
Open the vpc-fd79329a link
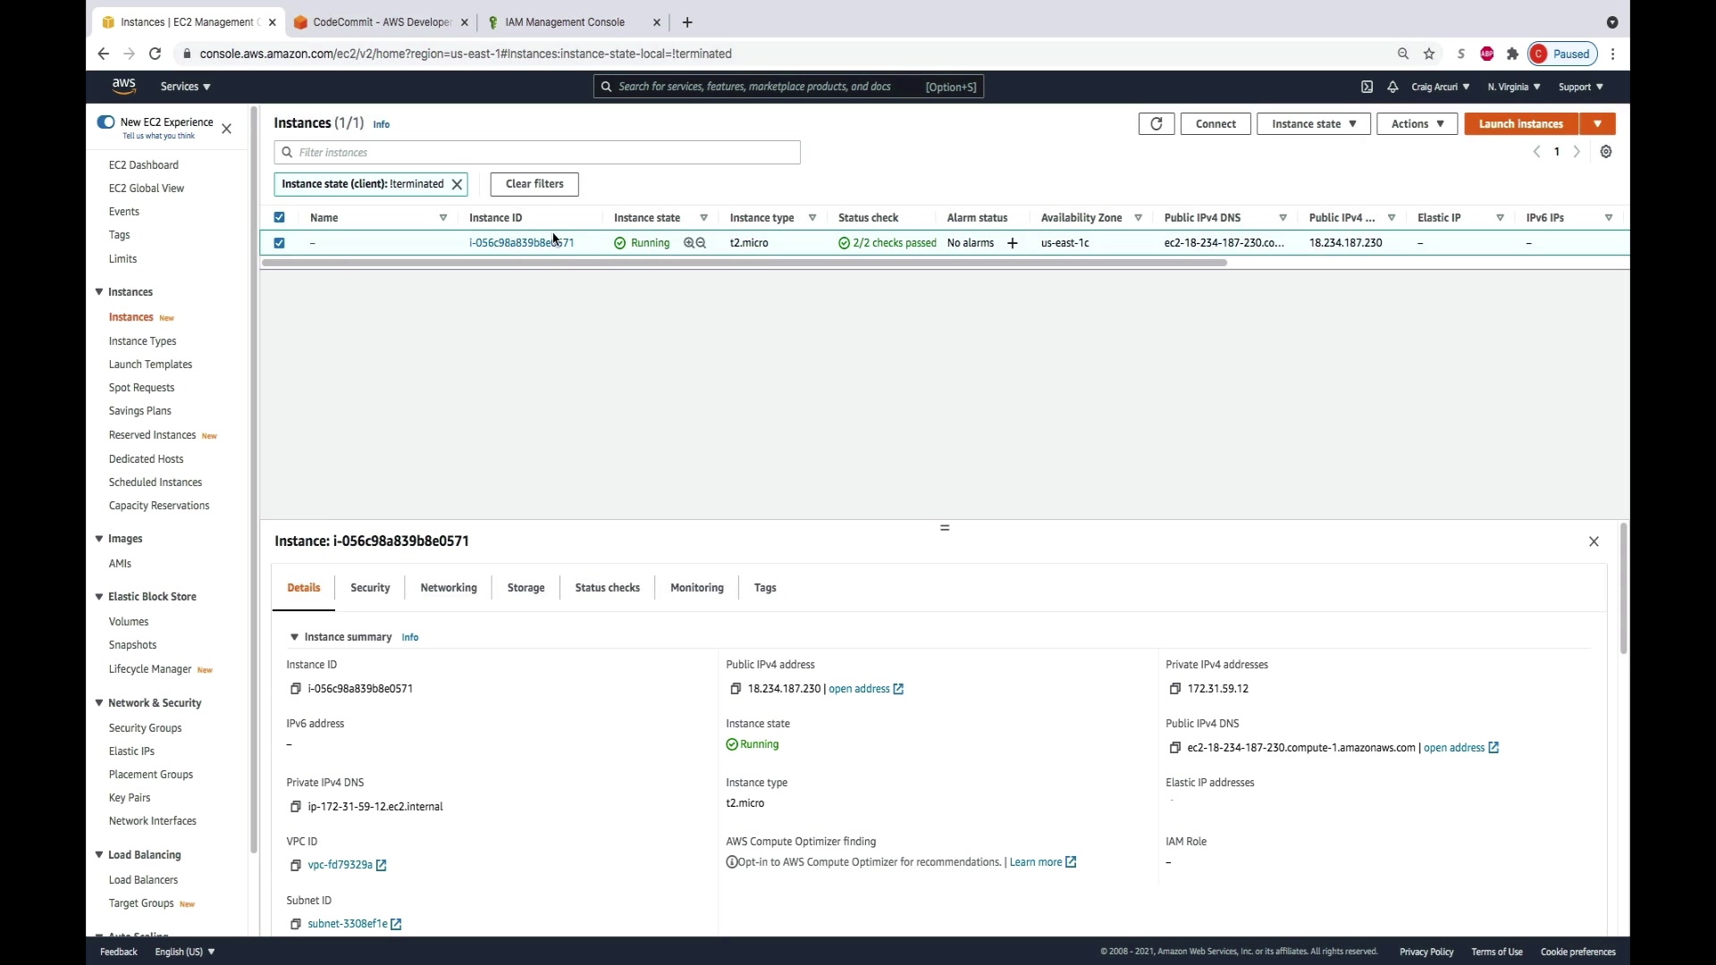pyautogui.click(x=340, y=865)
